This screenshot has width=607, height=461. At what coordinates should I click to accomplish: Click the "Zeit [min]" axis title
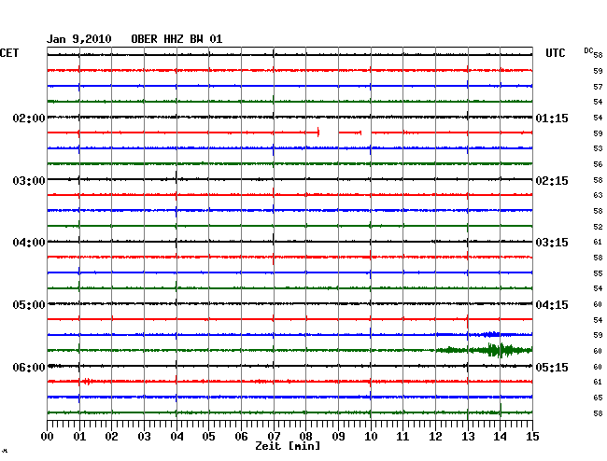pos(288,446)
